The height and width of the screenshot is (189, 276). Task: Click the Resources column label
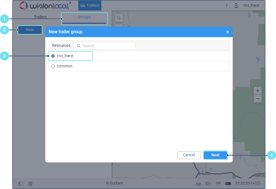click(61, 46)
